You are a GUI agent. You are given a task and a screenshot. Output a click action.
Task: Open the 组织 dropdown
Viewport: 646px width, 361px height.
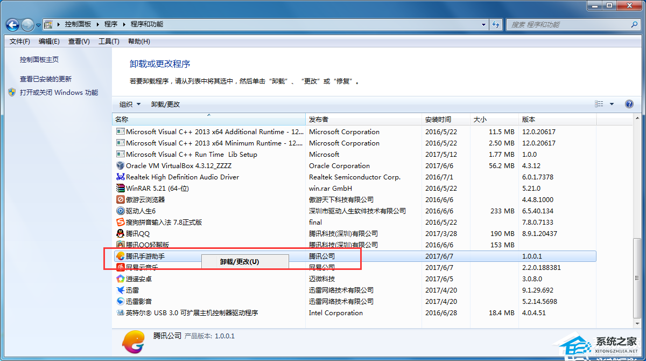[x=130, y=105]
